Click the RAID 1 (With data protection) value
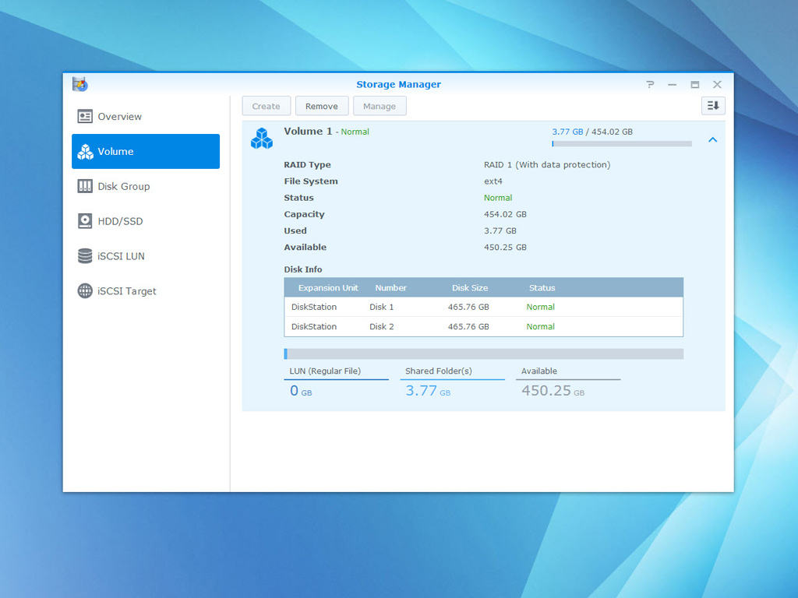Image resolution: width=798 pixels, height=598 pixels. (547, 165)
